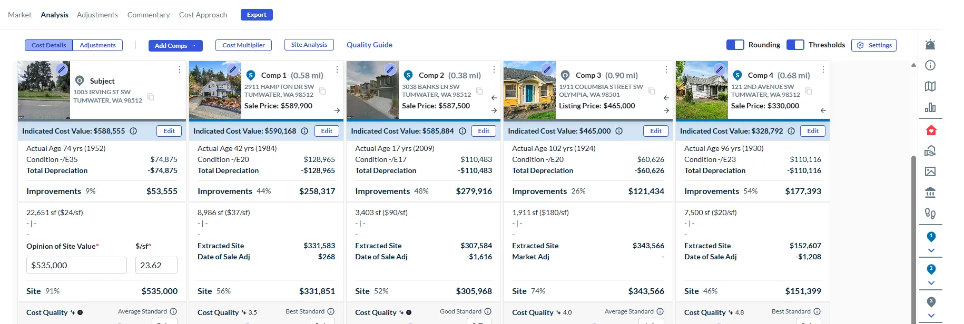Open the Comp 2 three-dot menu

(x=494, y=69)
